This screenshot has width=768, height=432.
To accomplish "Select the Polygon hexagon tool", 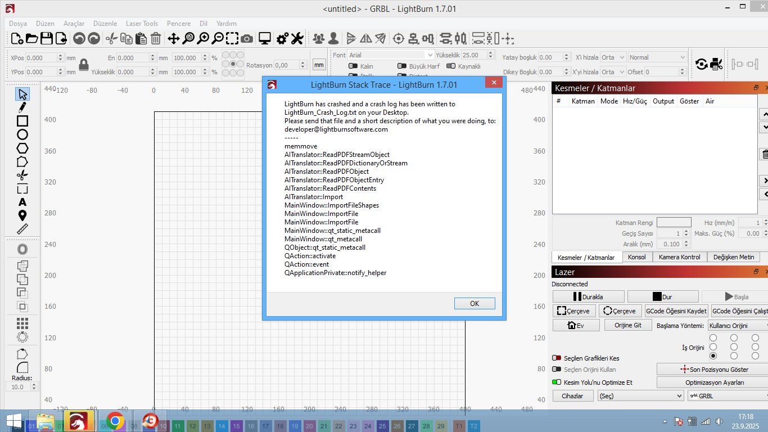I will pos(22,148).
